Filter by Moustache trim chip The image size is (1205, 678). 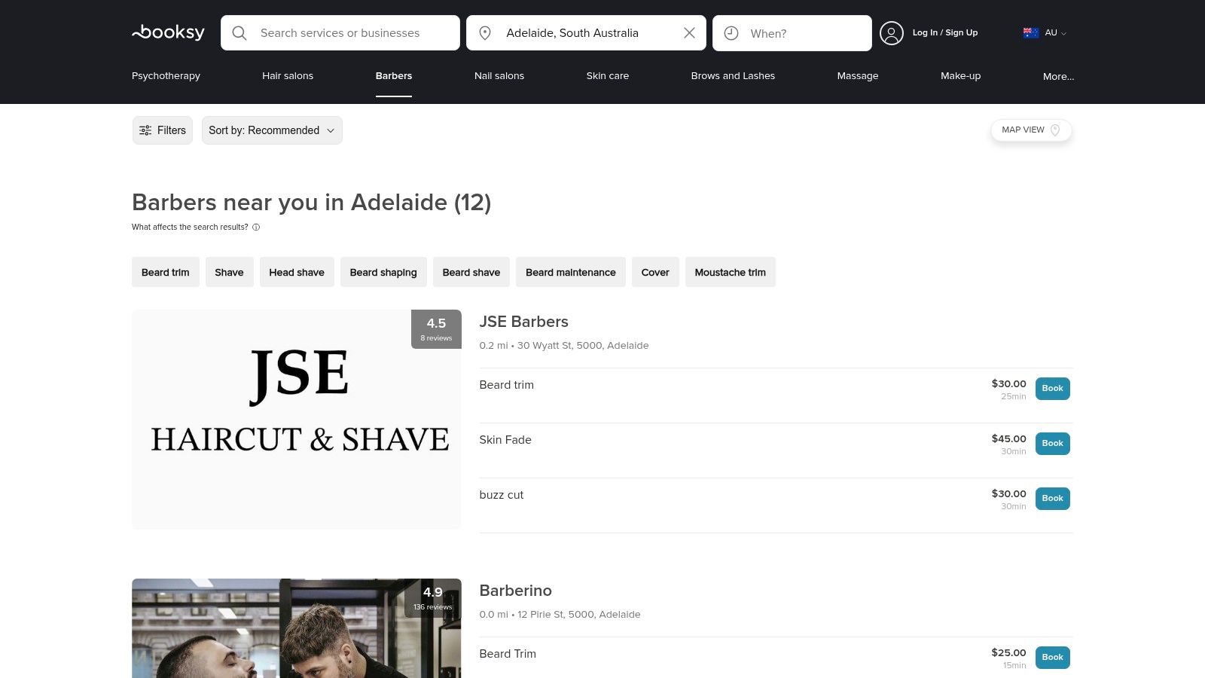(x=731, y=272)
